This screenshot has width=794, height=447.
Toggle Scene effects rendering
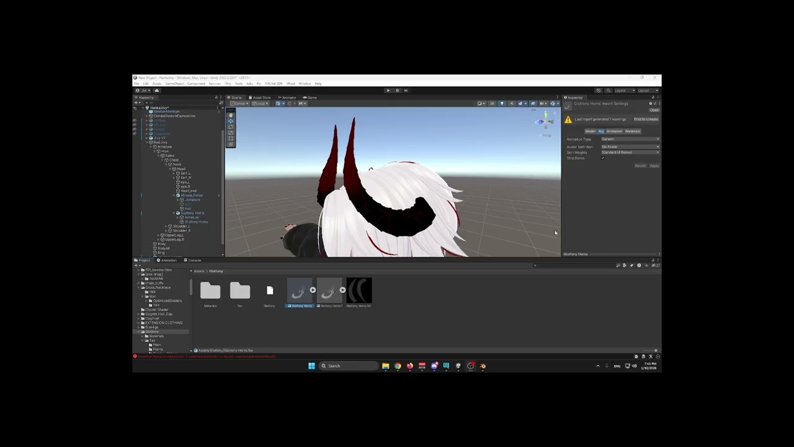pos(520,104)
